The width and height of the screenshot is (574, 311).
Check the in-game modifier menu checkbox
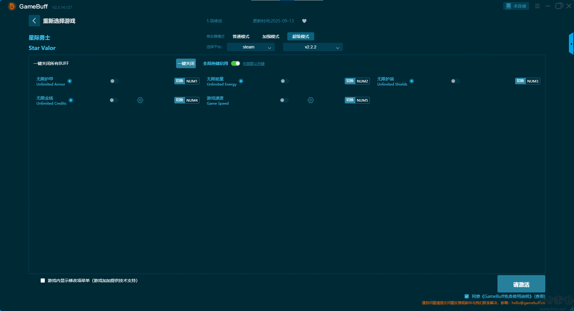coord(43,280)
